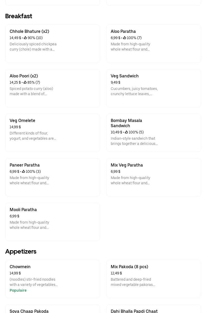This screenshot has width=210, height=313.
Task: Open Aloo Poori (x2) details
Action: tap(24, 76)
